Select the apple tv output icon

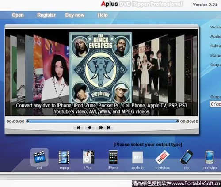[137, 157]
